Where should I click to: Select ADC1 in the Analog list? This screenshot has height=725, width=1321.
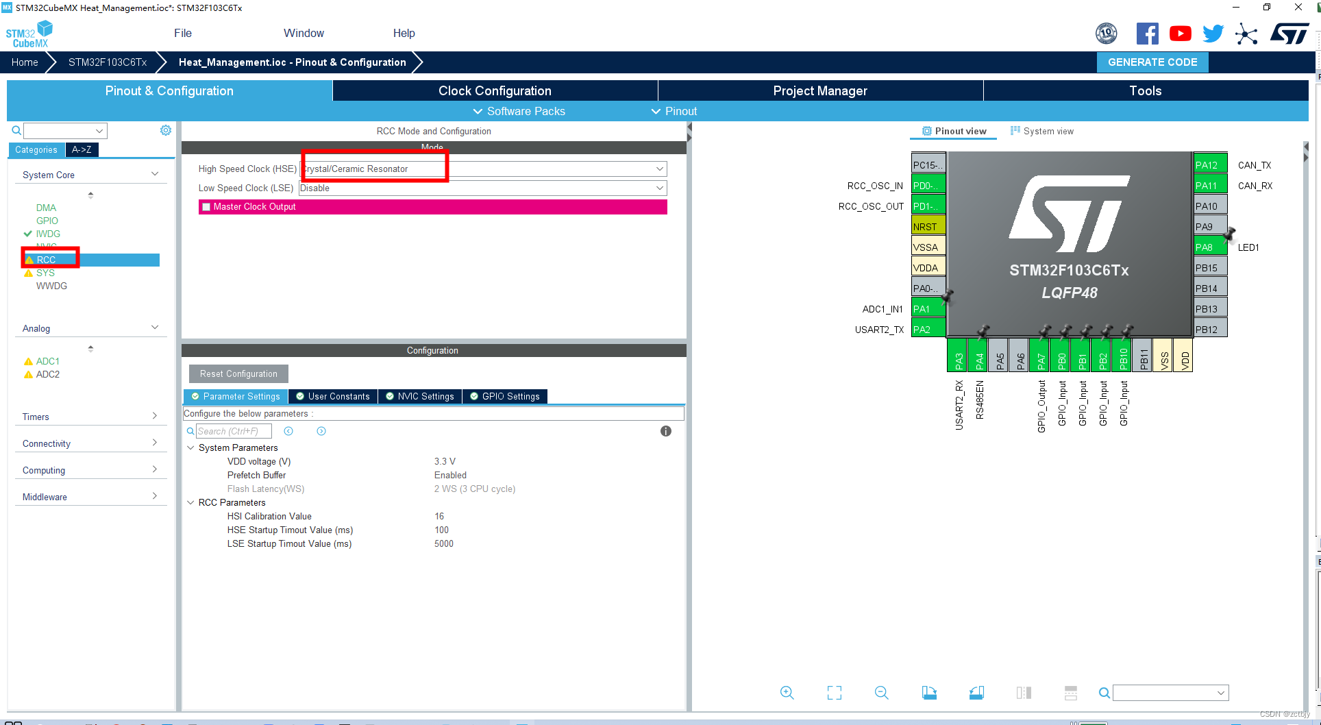point(47,361)
